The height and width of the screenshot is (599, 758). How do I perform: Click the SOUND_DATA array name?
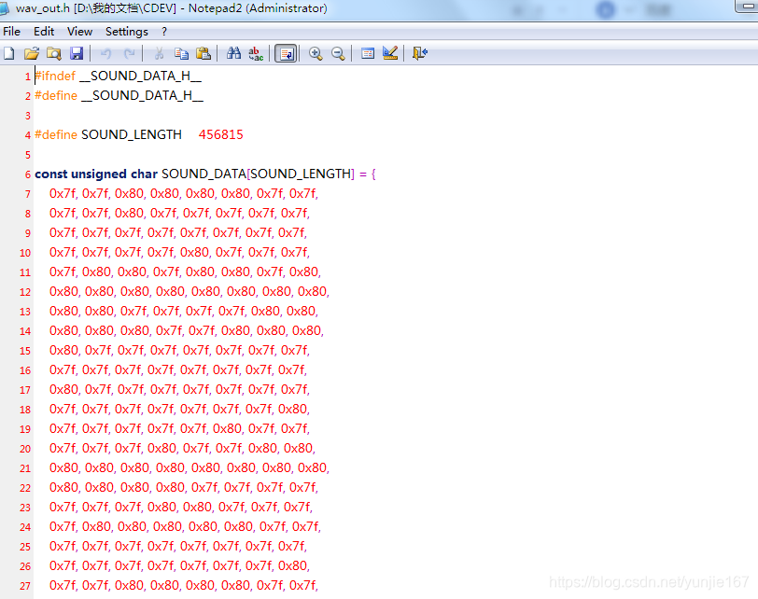pos(204,174)
